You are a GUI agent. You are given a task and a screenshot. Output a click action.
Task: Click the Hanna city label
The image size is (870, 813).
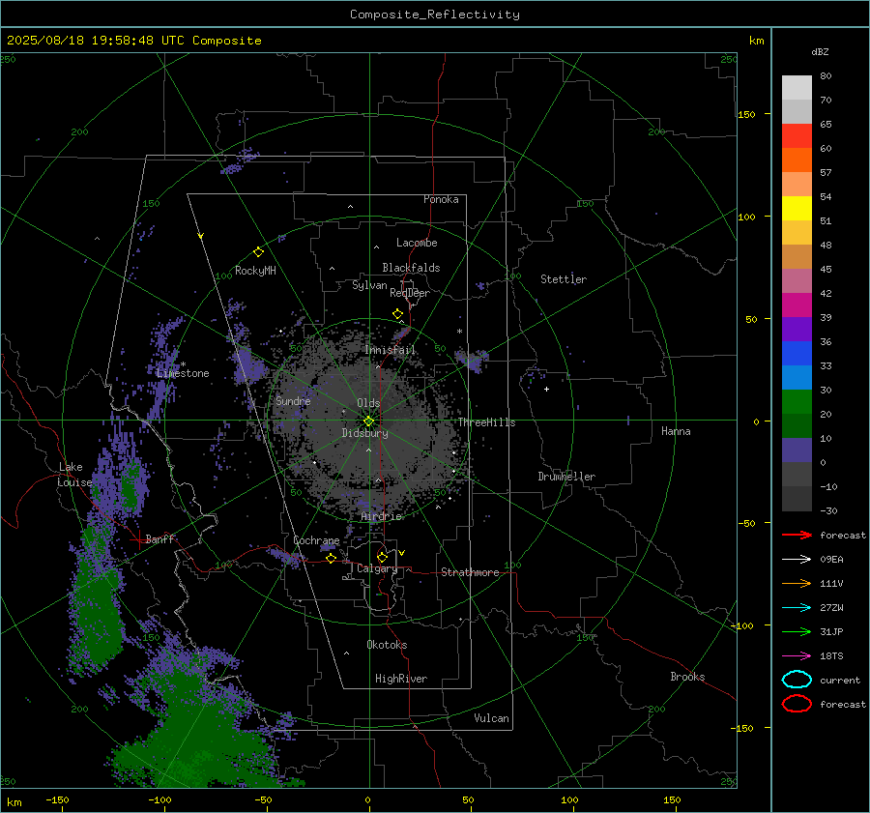tap(676, 431)
